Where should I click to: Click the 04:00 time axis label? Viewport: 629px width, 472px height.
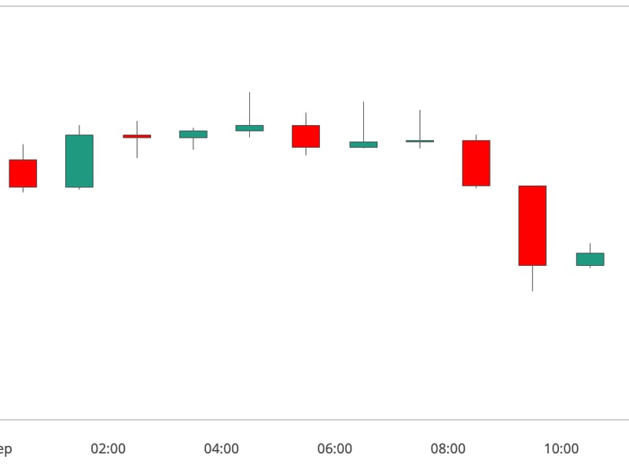(222, 449)
